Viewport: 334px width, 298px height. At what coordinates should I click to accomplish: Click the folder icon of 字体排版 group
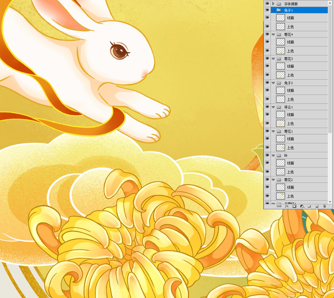[x=279, y=4]
